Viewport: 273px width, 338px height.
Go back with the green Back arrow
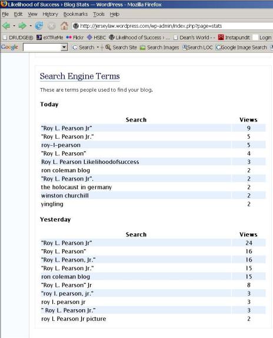[6, 26]
